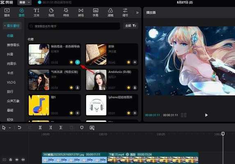Add a marker on the timeline

click(82, 128)
